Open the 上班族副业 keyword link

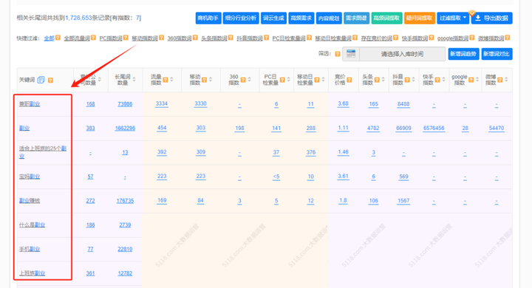32,273
